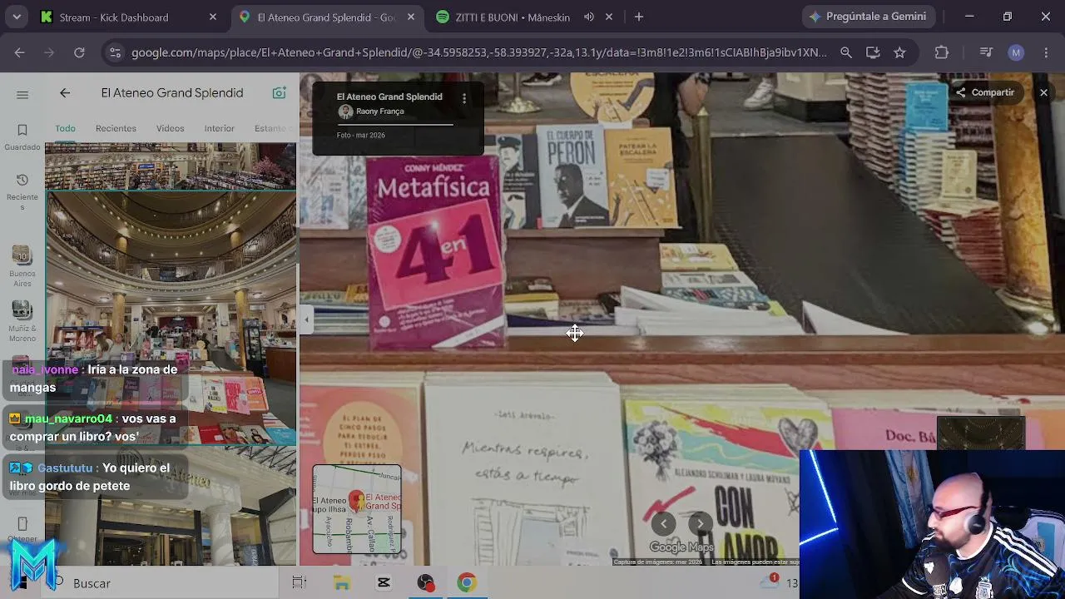Open the bookstore shelves thumbnail at top

(x=171, y=166)
